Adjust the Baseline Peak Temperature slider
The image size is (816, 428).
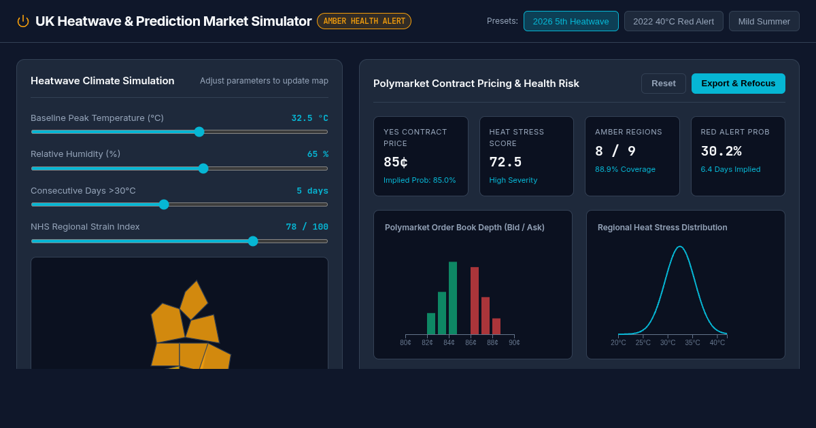point(180,132)
